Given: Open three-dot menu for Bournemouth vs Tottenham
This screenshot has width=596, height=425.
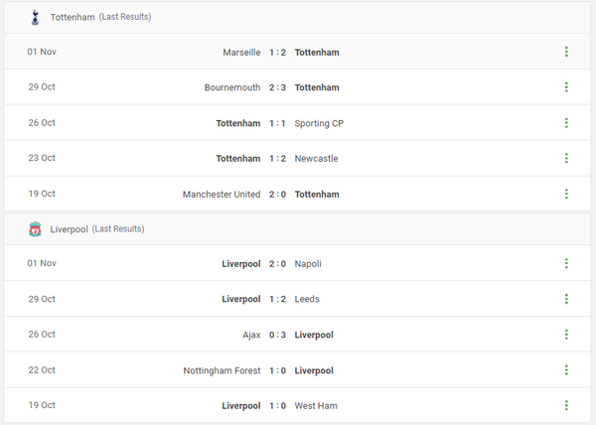Looking at the screenshot, I should pyautogui.click(x=566, y=87).
